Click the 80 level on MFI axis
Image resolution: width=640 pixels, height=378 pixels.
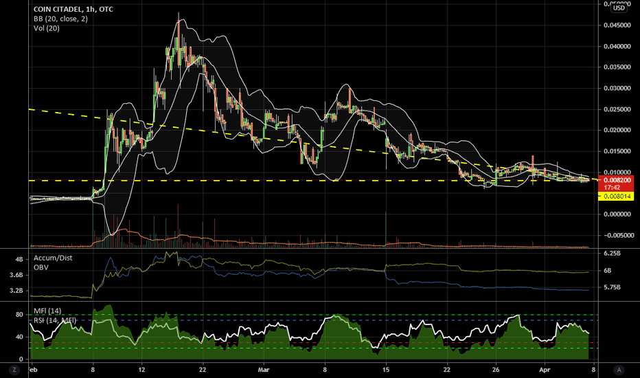coord(19,315)
